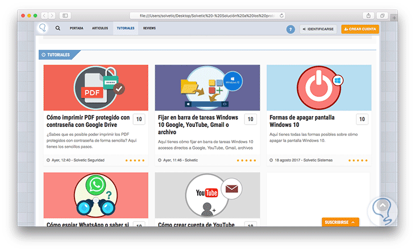Go to the PORTADA menu item
The height and width of the screenshot is (251, 415).
point(77,28)
